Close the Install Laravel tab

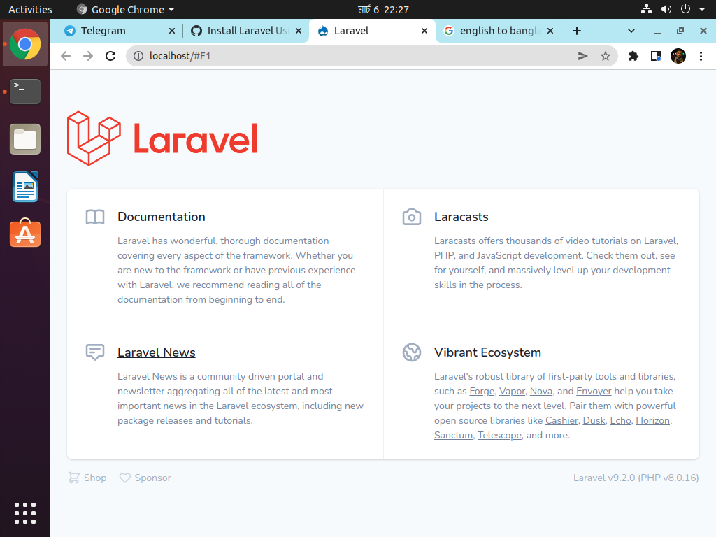298,31
